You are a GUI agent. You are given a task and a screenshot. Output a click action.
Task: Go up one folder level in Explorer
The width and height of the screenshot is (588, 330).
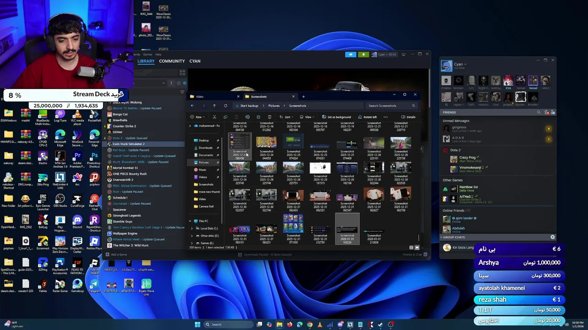(x=214, y=105)
